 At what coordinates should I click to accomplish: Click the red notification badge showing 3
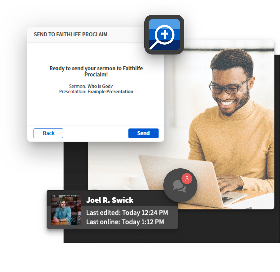[187, 179]
